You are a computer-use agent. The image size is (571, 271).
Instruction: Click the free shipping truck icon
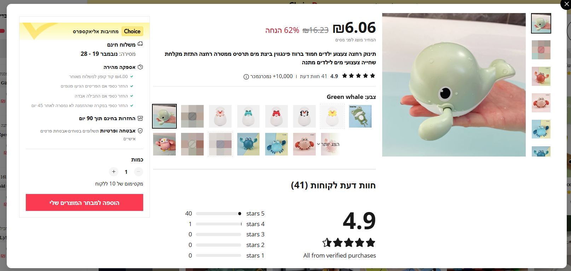(x=140, y=44)
